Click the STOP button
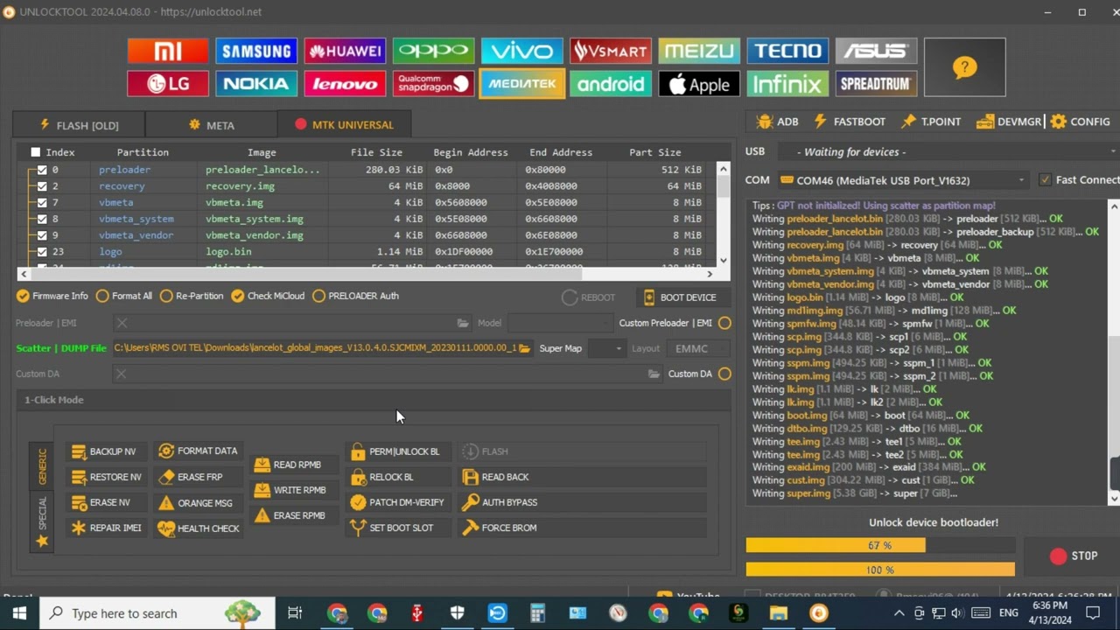Screen dimensions: 1120x630 pyautogui.click(x=1073, y=556)
